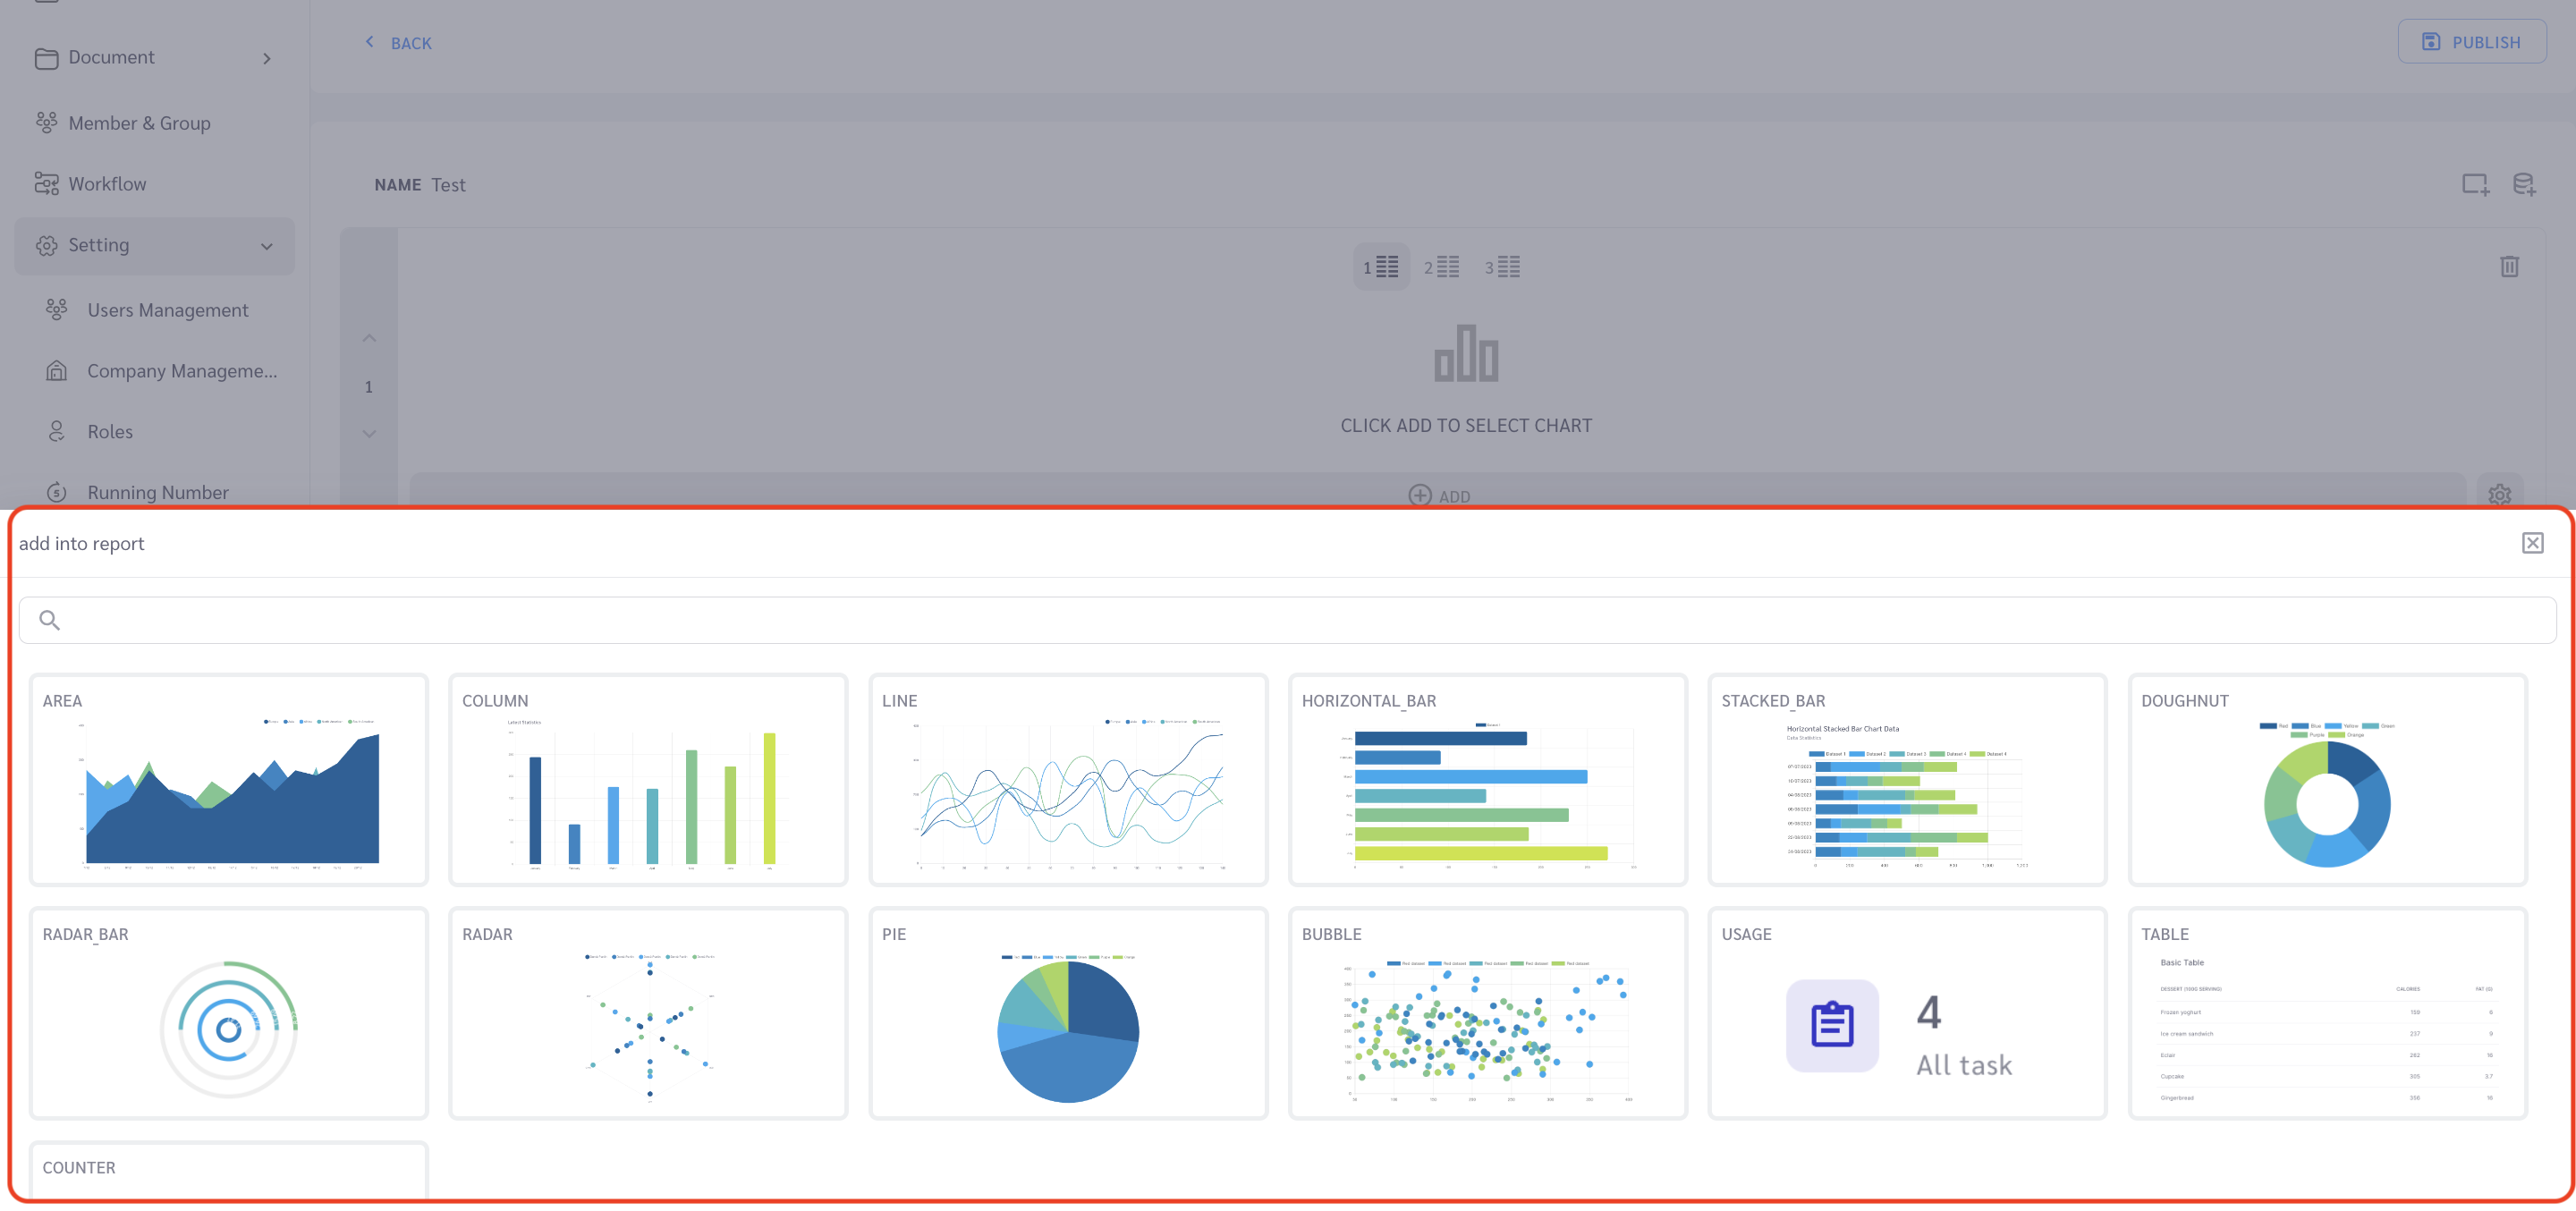Delete the report row with trash icon
Screen dimensions: 2576x1211
pyautogui.click(x=2509, y=266)
